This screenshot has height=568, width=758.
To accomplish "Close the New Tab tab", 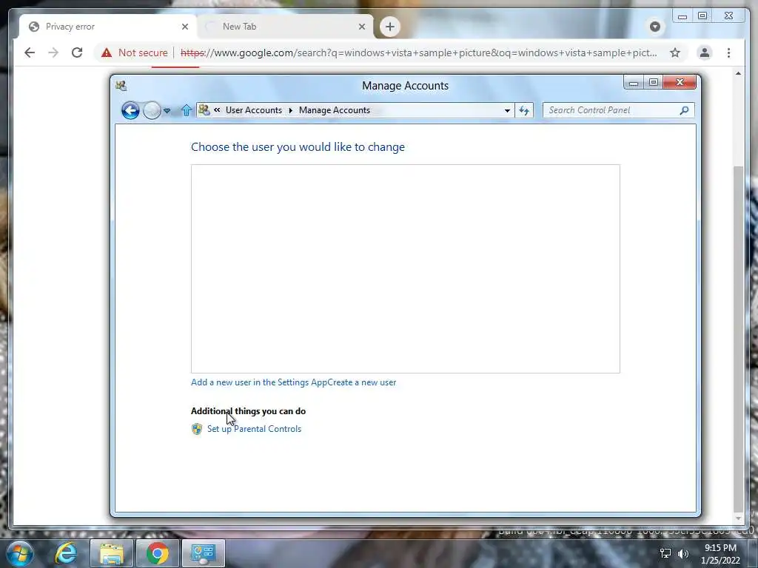I will click(x=361, y=27).
